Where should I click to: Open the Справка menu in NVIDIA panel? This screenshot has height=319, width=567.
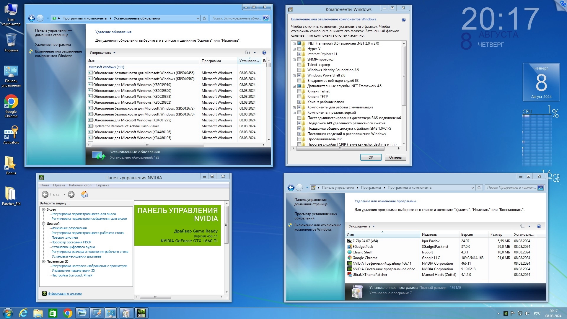click(x=102, y=185)
